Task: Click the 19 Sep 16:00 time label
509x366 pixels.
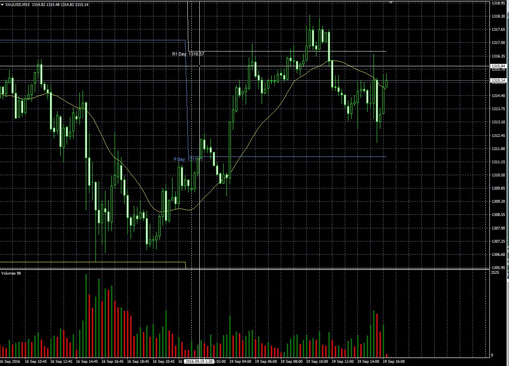Action: coord(393,361)
